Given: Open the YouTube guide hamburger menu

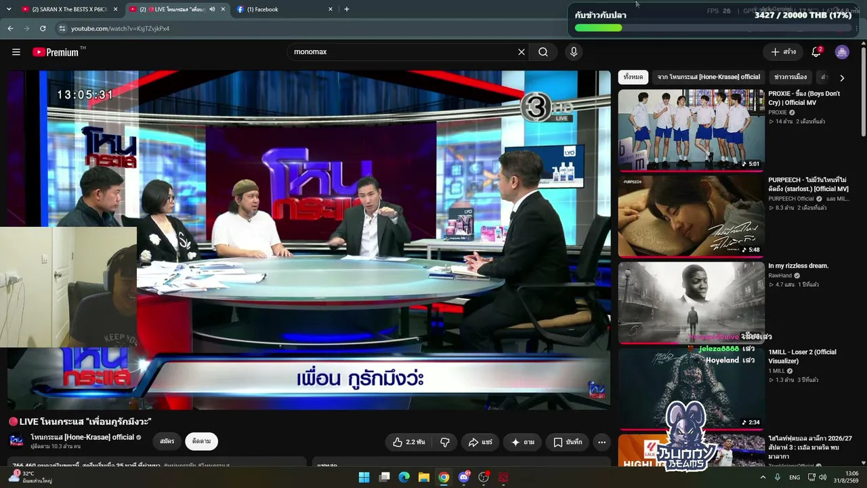Looking at the screenshot, I should 16,52.
